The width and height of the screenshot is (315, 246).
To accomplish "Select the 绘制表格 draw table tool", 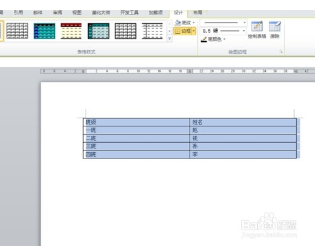I will [257, 30].
